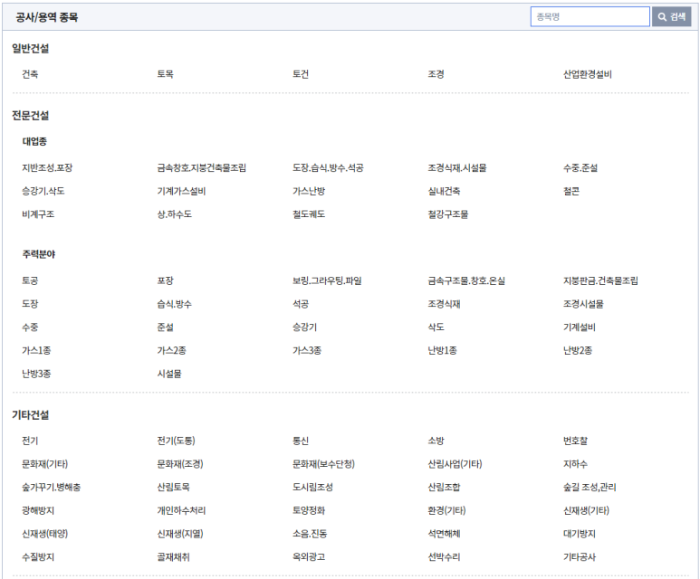Select 토공 under 주력분야

click(30, 281)
